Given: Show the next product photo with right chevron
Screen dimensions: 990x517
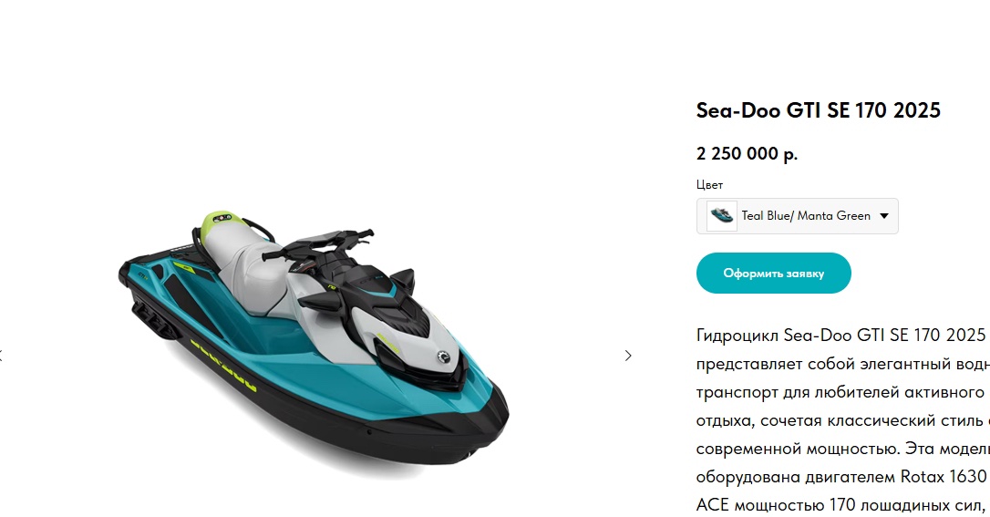Looking at the screenshot, I should [x=627, y=356].
